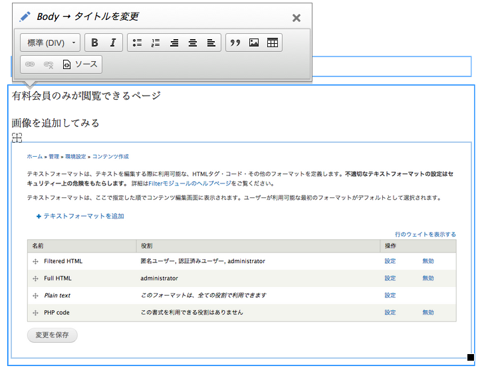Click the black image resize handle

coord(471,357)
